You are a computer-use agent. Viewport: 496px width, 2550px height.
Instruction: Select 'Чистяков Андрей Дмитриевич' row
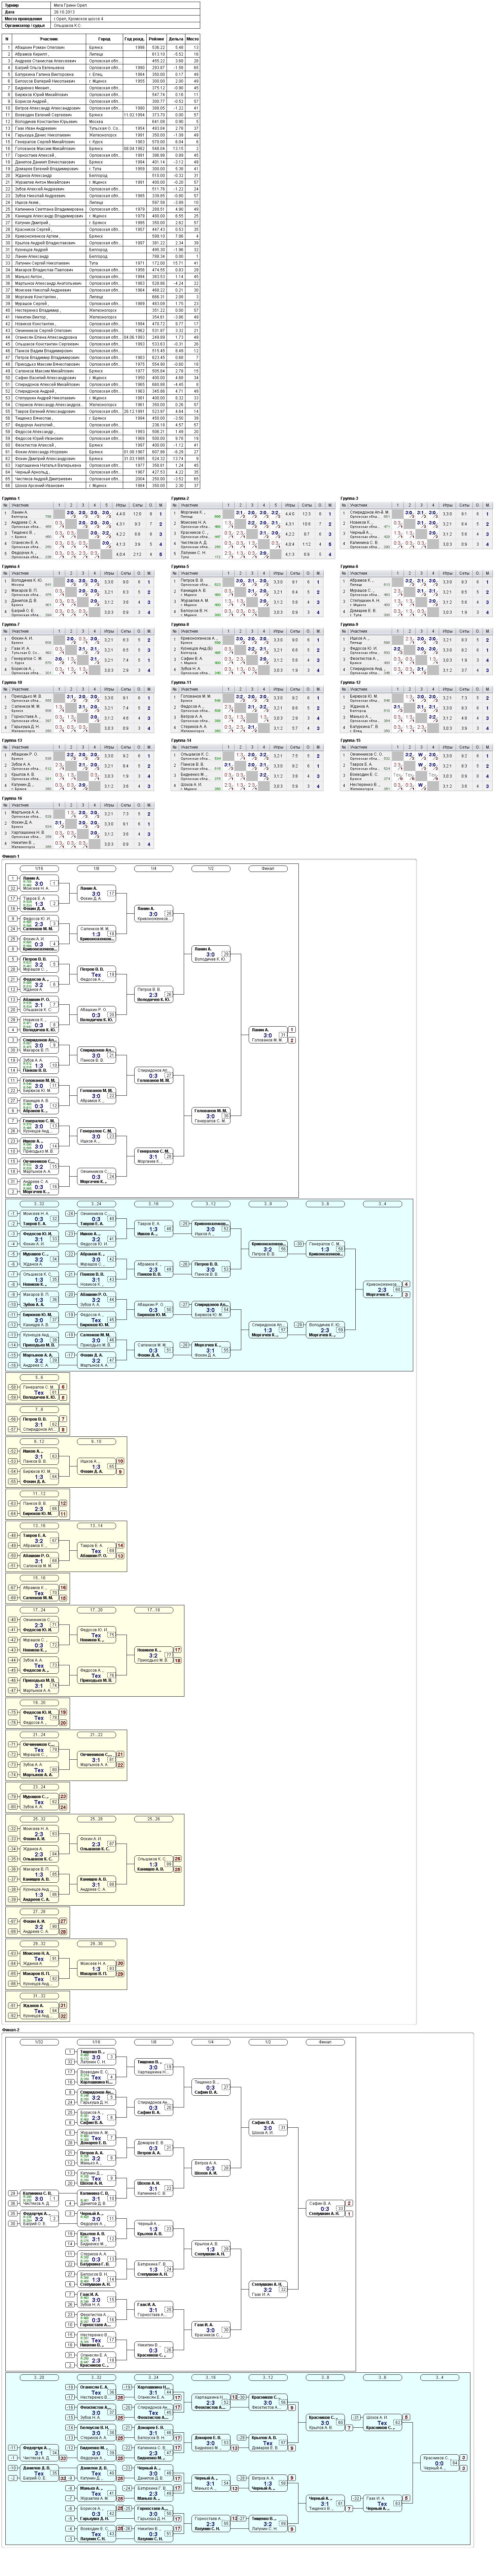(101, 480)
